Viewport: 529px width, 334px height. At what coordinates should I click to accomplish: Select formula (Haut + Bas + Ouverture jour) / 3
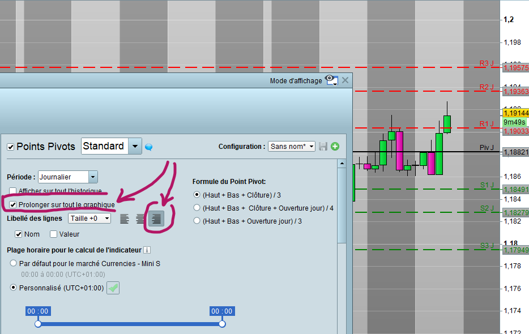pos(197,221)
